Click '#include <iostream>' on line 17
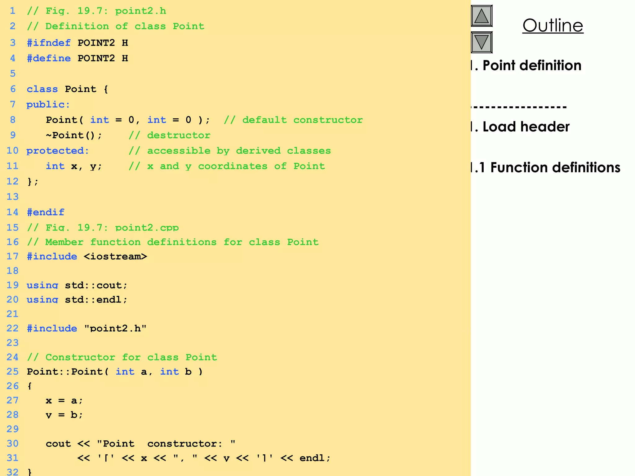This screenshot has width=635, height=476. 87,256
